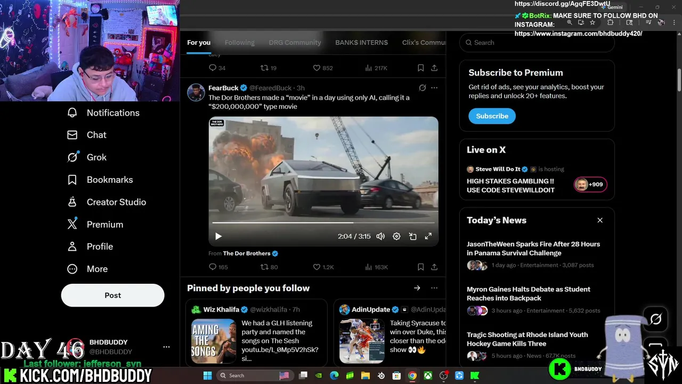Open Creator Studio in the sidebar
682x384 pixels.
coord(107,202)
